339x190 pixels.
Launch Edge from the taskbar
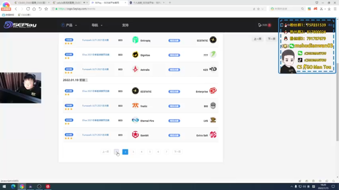13,187
